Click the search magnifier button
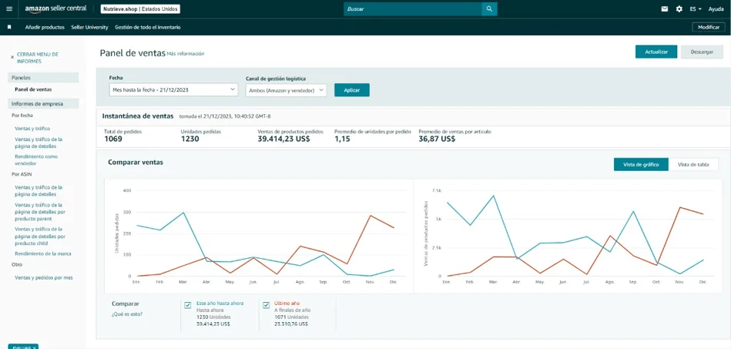 pos(489,9)
